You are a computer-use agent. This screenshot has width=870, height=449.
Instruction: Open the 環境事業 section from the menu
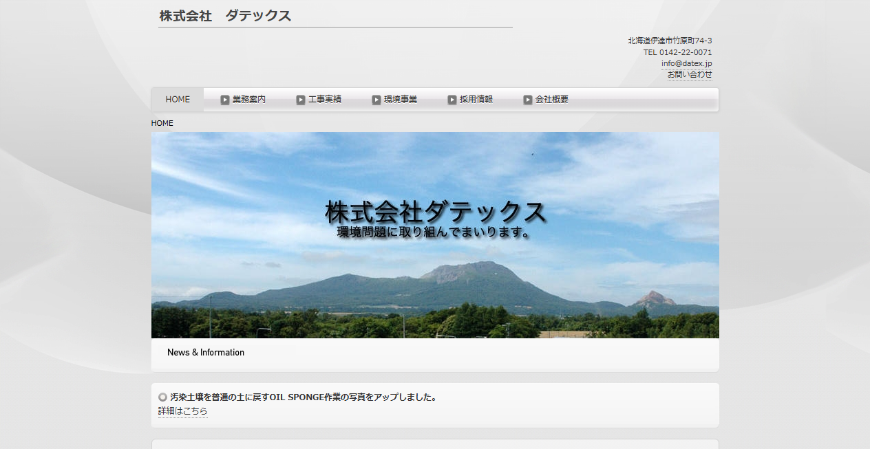(x=399, y=100)
